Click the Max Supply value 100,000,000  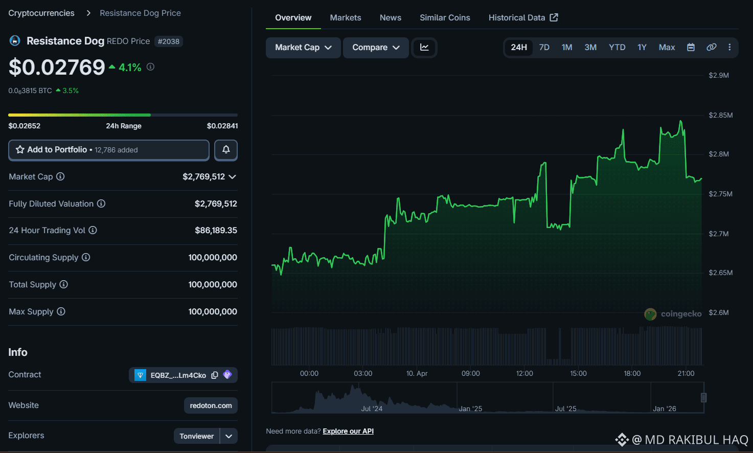click(x=213, y=312)
